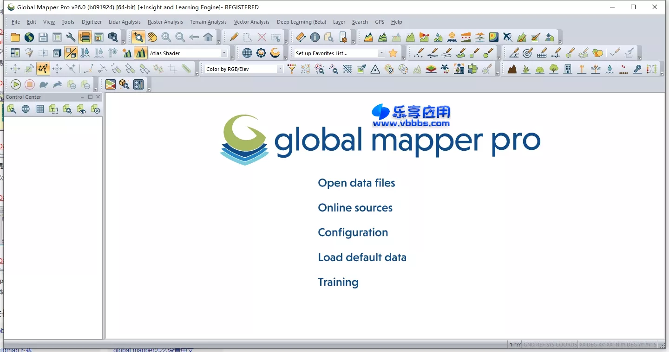
Task: Click the eye icon in Control Center toolbar
Action: [82, 109]
